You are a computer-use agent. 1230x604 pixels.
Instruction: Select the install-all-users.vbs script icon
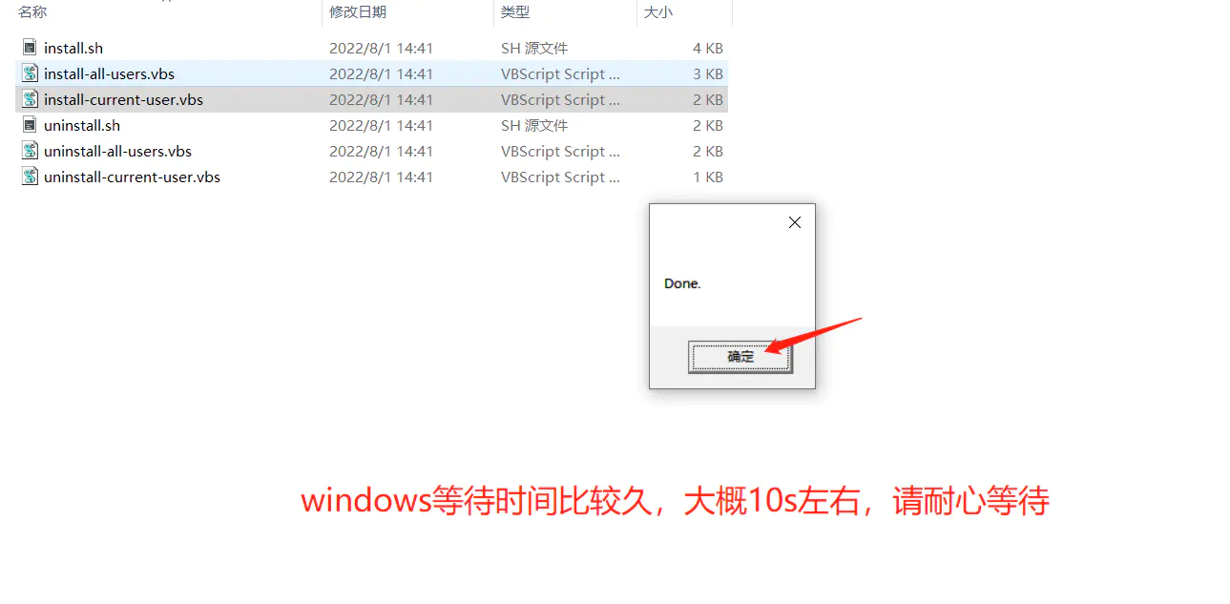tap(30, 73)
